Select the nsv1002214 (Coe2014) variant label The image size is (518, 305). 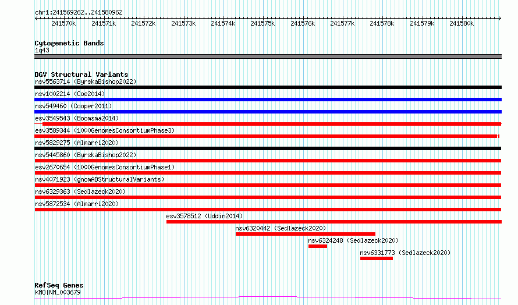70,94
